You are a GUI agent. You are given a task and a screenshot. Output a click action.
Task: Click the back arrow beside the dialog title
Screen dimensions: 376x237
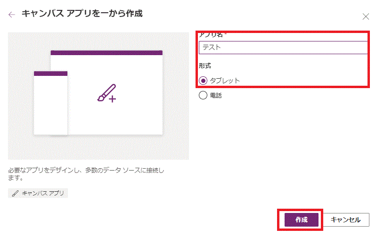[x=12, y=15]
